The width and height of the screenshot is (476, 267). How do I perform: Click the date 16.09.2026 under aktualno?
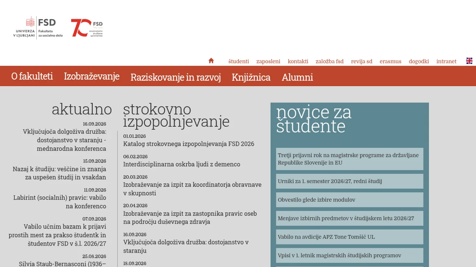94,124
